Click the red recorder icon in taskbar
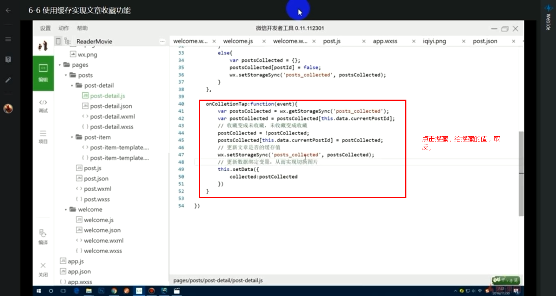Screen dimensions: 556x296 (x=152, y=291)
